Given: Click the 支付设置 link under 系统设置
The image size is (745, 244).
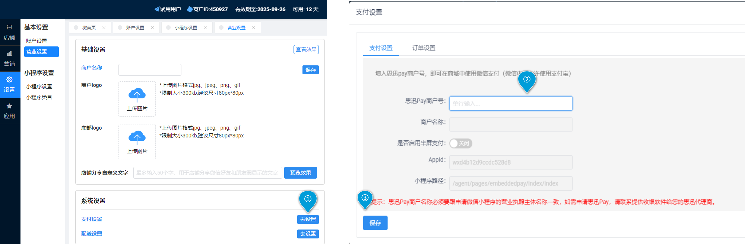Looking at the screenshot, I should pos(92,219).
